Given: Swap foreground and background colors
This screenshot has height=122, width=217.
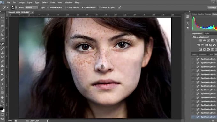Looking at the screenshot, I should (x=4, y=105).
